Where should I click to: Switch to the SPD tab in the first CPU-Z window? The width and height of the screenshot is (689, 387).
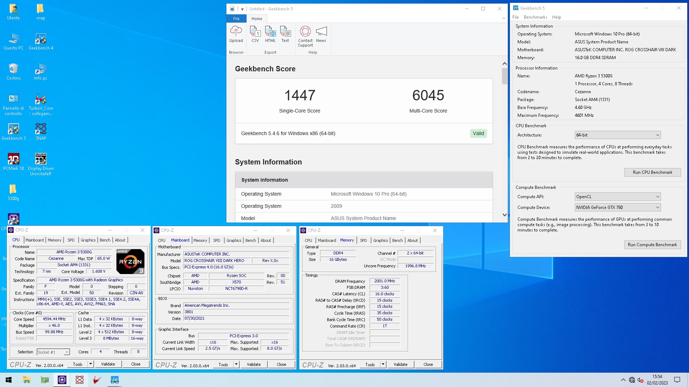click(71, 240)
